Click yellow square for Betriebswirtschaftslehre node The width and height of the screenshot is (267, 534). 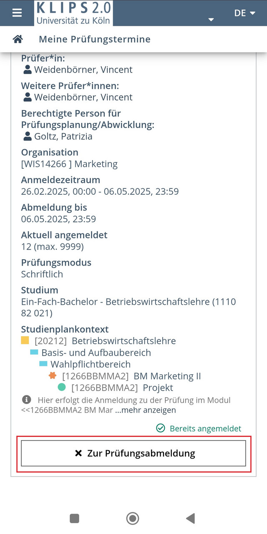(25, 340)
